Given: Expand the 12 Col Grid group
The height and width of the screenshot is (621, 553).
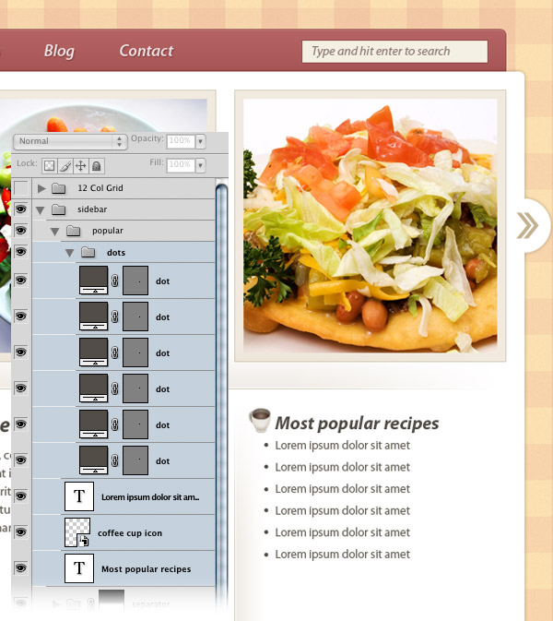Looking at the screenshot, I should [41, 188].
